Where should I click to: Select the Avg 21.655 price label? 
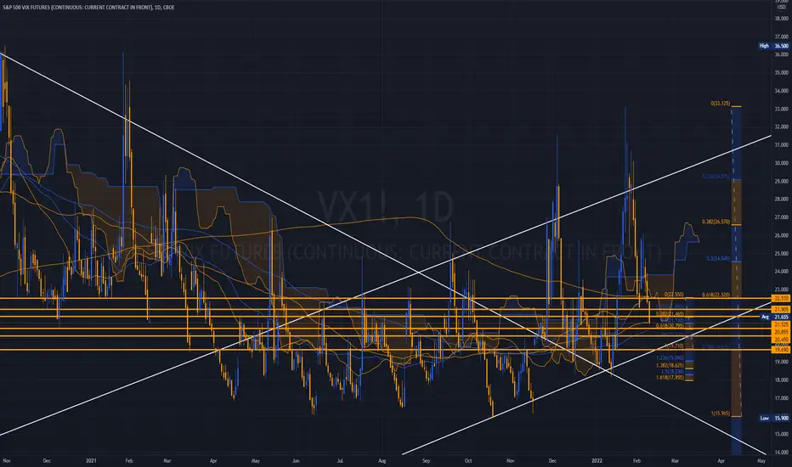775,317
